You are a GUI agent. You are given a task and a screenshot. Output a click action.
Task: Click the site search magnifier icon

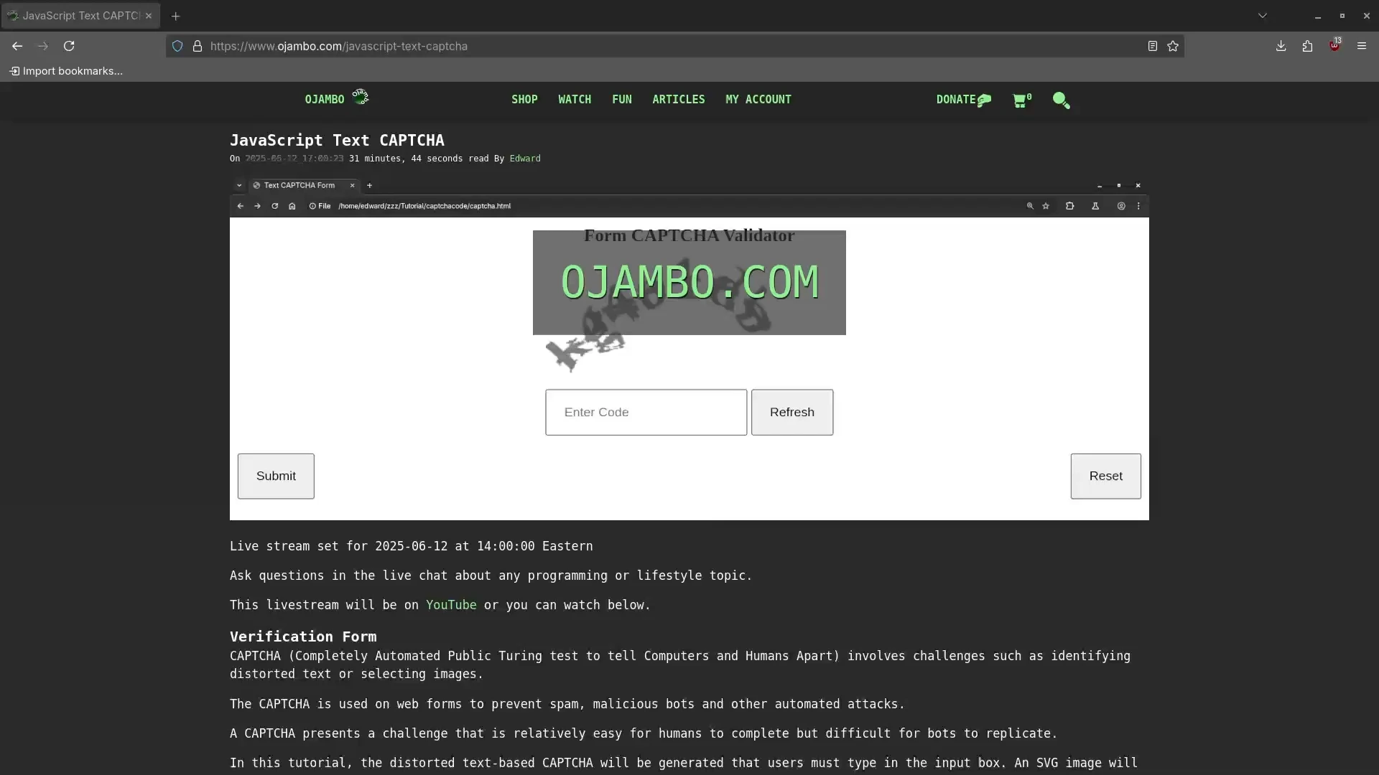tap(1062, 100)
